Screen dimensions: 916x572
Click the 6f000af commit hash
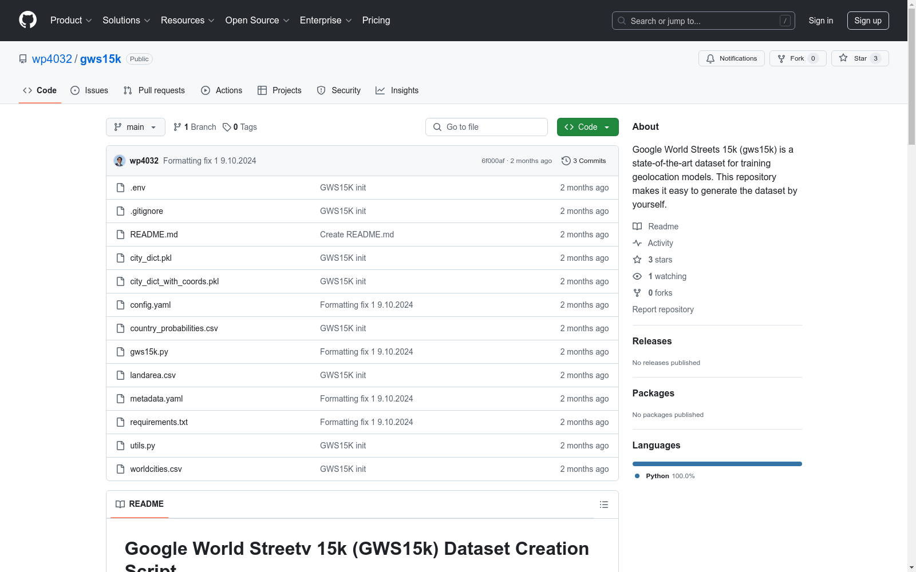click(493, 161)
